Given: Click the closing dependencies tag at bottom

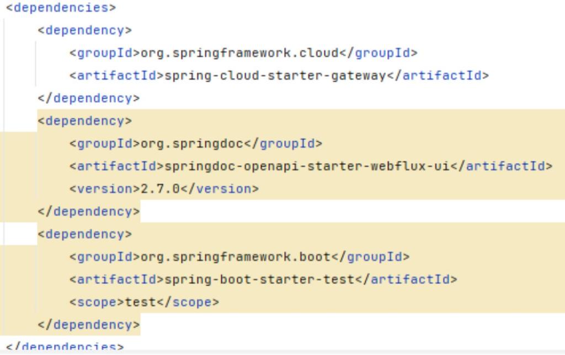Looking at the screenshot, I should pos(65,346).
